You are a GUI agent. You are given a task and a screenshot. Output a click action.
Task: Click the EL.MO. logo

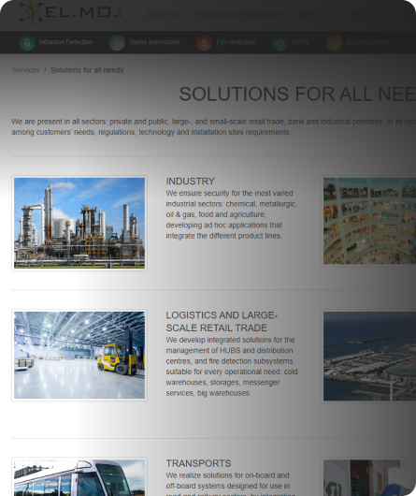[x=70, y=13]
